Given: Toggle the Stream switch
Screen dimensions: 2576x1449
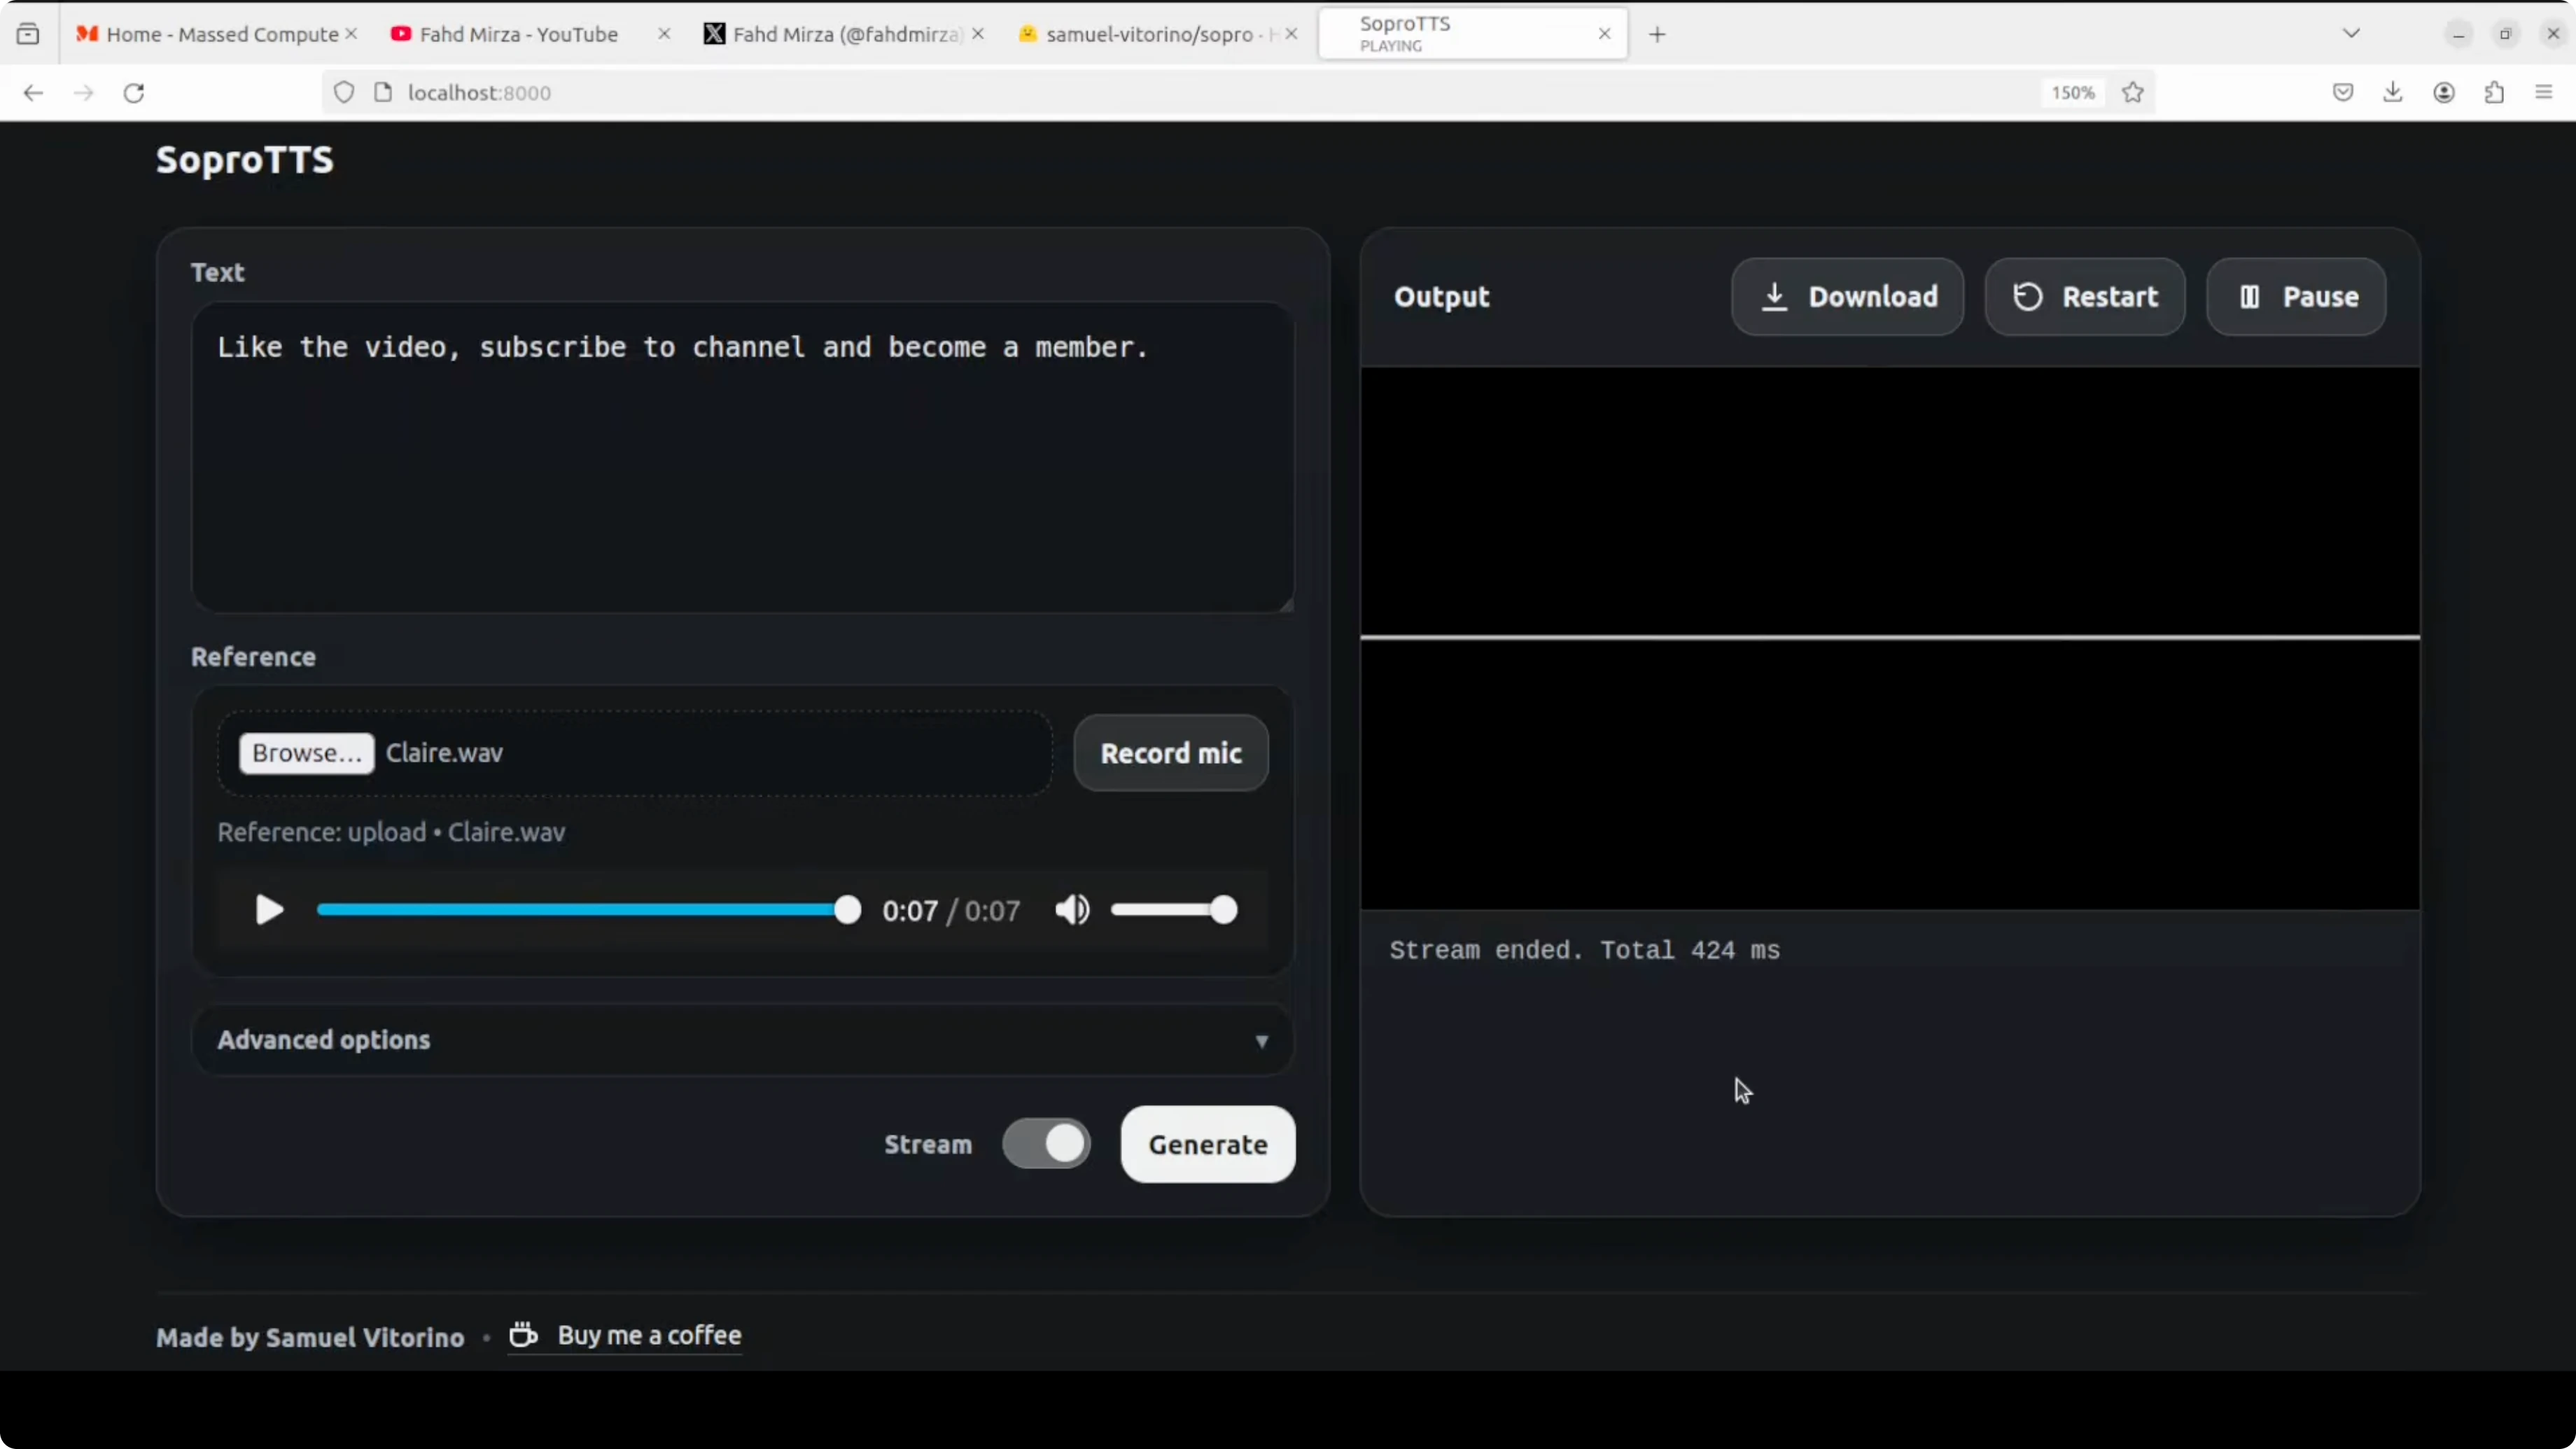Looking at the screenshot, I should [x=1046, y=1144].
